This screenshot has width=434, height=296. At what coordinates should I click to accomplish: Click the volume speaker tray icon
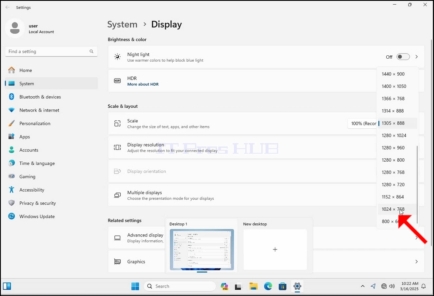tap(392, 286)
